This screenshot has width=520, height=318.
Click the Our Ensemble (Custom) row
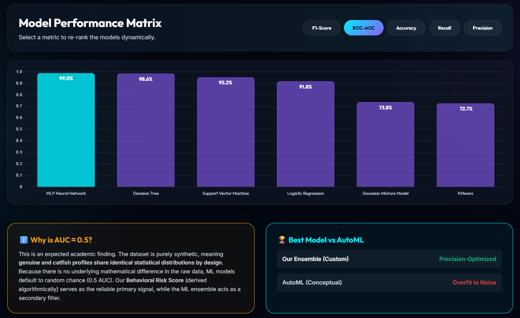point(389,259)
